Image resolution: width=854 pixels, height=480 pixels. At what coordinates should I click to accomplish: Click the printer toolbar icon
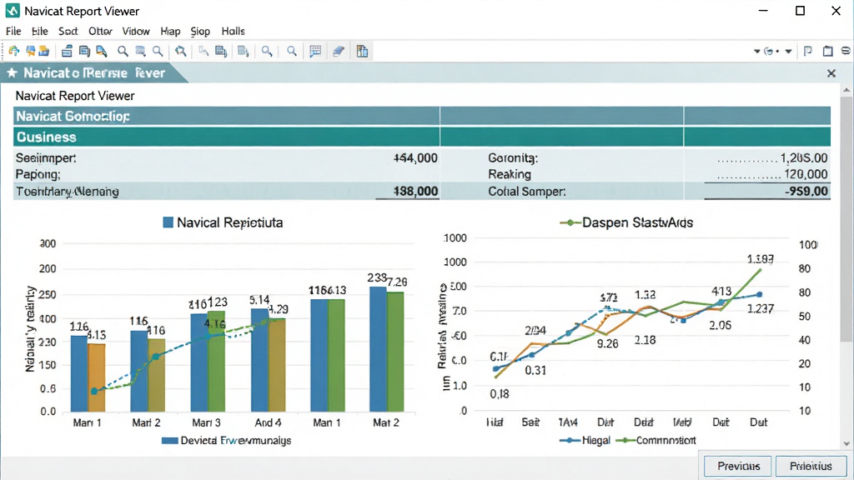point(67,51)
